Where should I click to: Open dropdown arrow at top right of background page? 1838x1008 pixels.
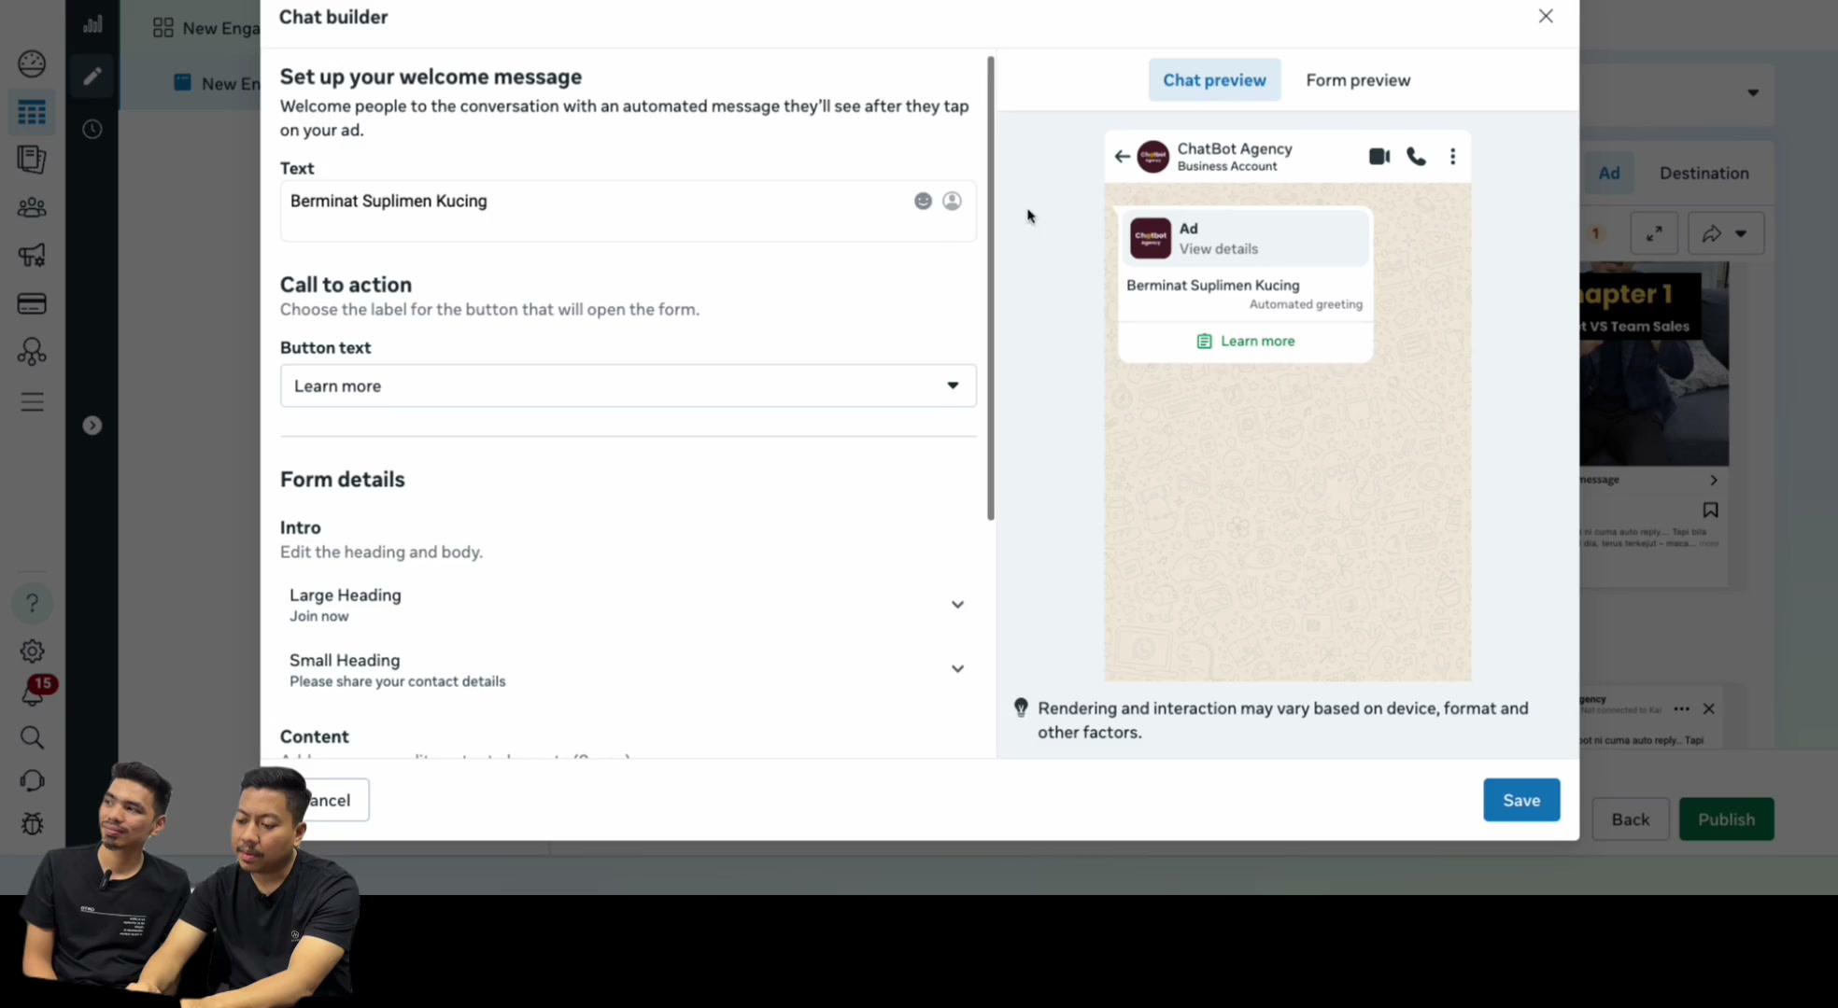point(1753,92)
